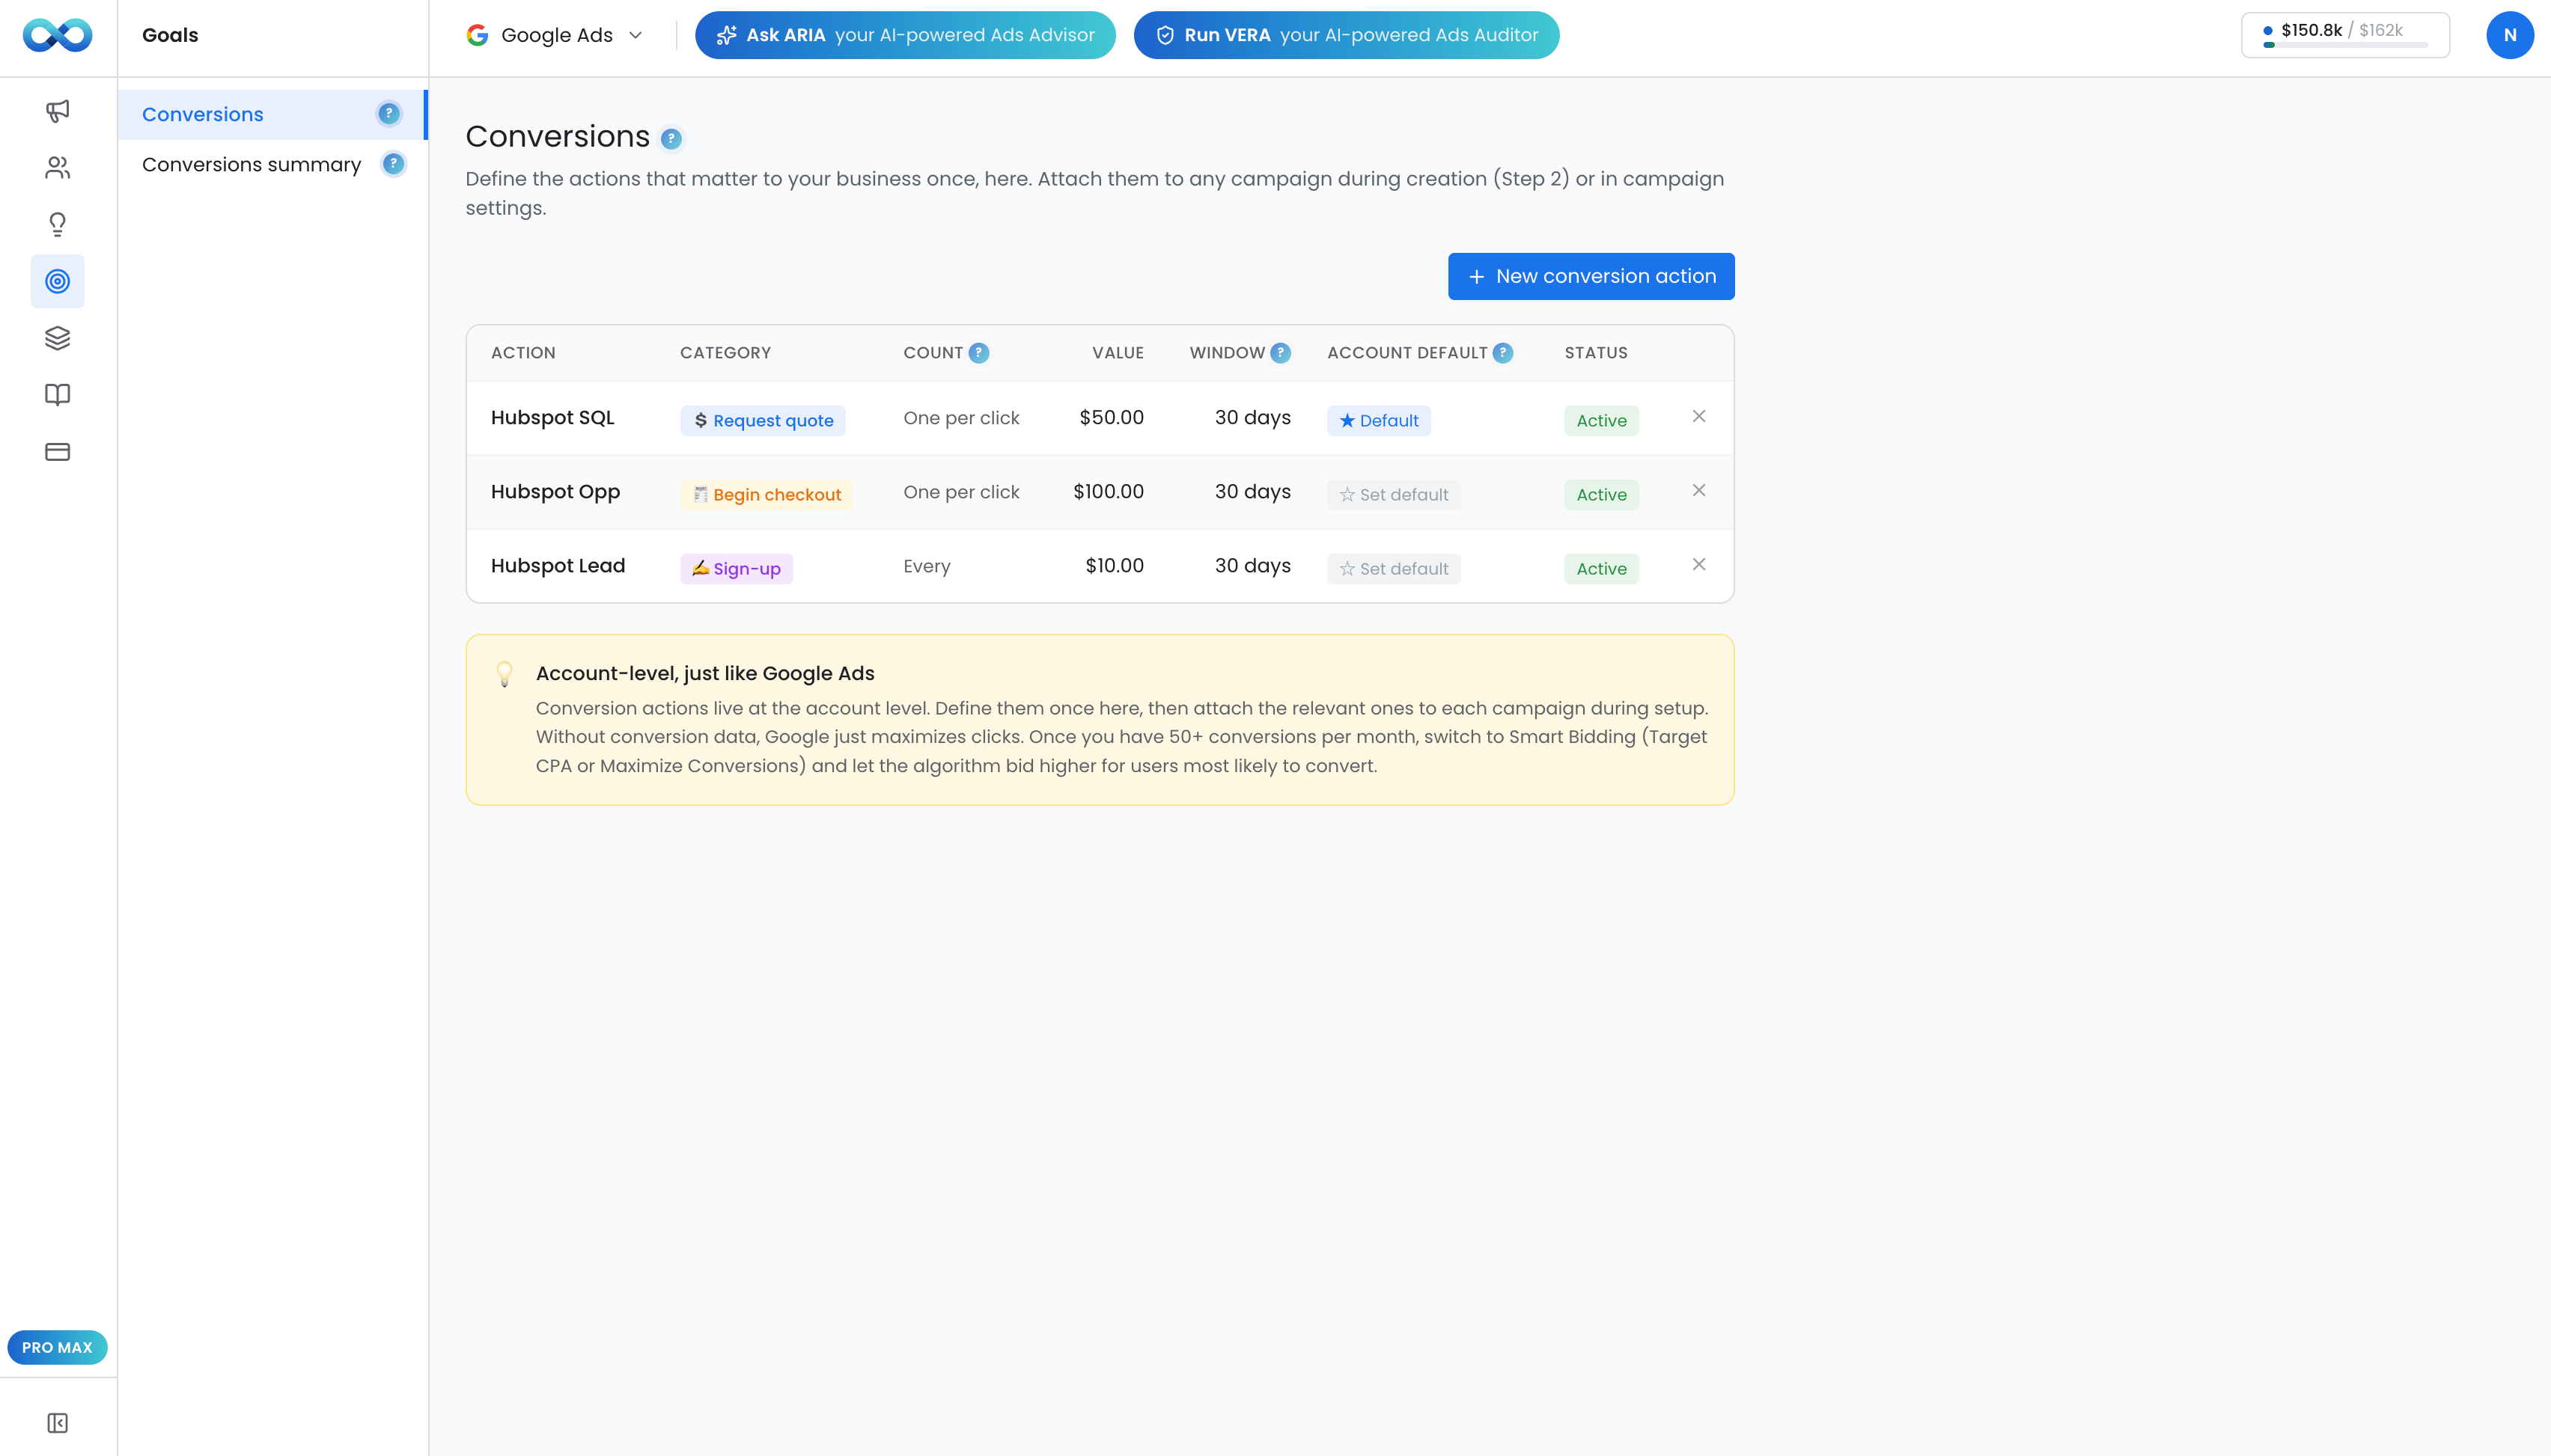Click the $100.00 value cell
The image size is (2551, 1456).
pyautogui.click(x=1109, y=492)
